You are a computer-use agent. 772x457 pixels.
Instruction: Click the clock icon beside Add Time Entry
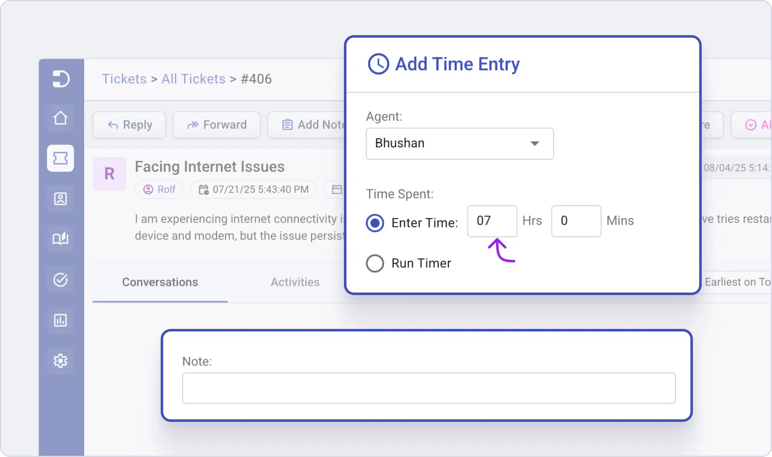[378, 64]
